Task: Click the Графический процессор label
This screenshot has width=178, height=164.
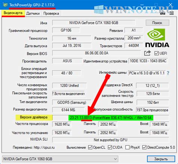Action: tap(28, 31)
